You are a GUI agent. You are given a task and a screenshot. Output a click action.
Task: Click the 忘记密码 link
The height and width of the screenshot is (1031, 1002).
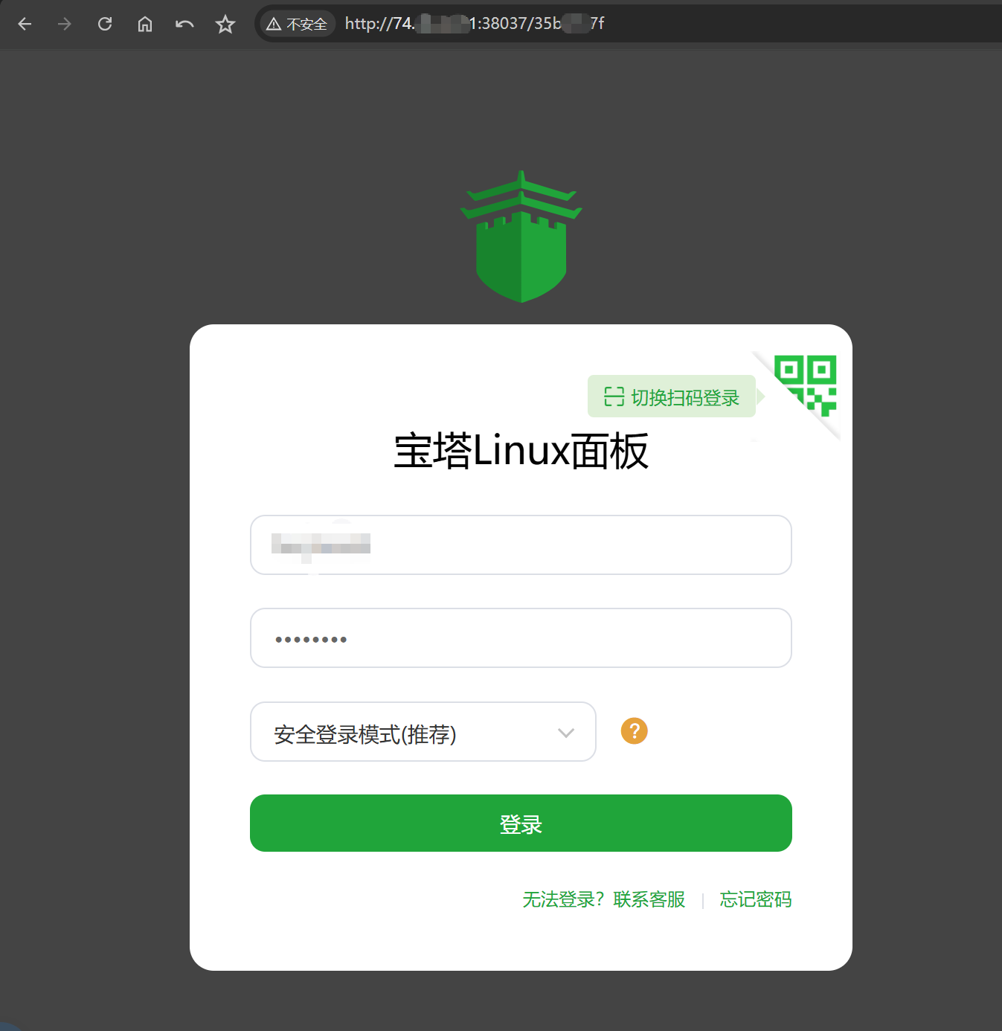755,899
